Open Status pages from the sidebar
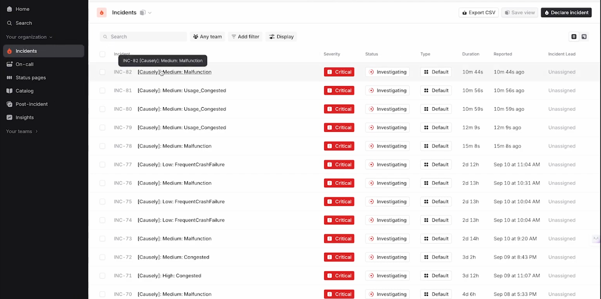The height and width of the screenshot is (299, 601). pos(9,77)
